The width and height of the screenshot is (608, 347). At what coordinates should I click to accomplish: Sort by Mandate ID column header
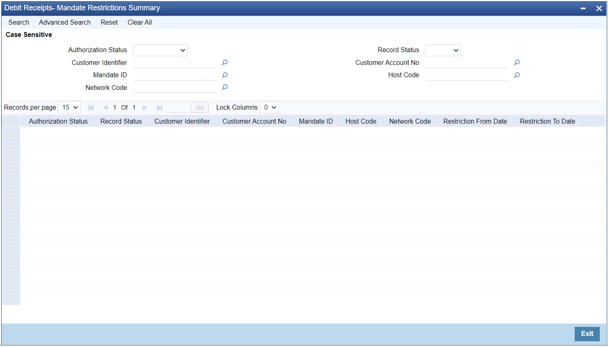pyautogui.click(x=316, y=121)
